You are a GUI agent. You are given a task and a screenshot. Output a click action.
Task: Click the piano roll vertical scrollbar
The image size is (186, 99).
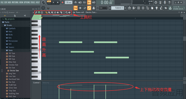coord(184,39)
